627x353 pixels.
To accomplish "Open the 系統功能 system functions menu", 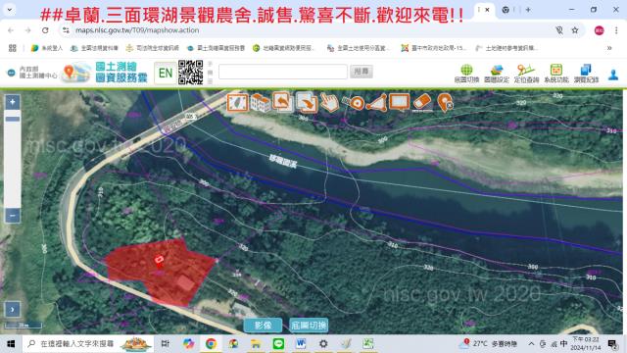I will 556,74.
